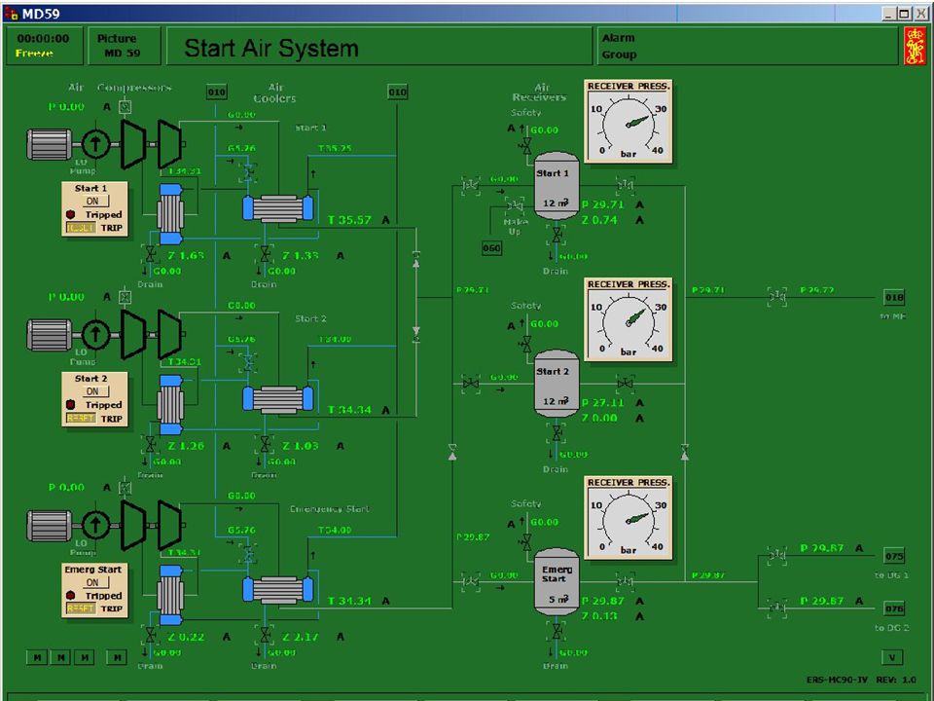Open Start 1 receiver drain valve
The image size is (934, 701).
[x=557, y=235]
